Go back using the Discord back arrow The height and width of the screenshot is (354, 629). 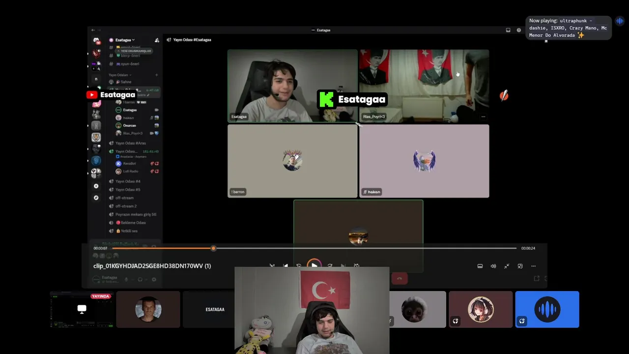[x=93, y=30]
